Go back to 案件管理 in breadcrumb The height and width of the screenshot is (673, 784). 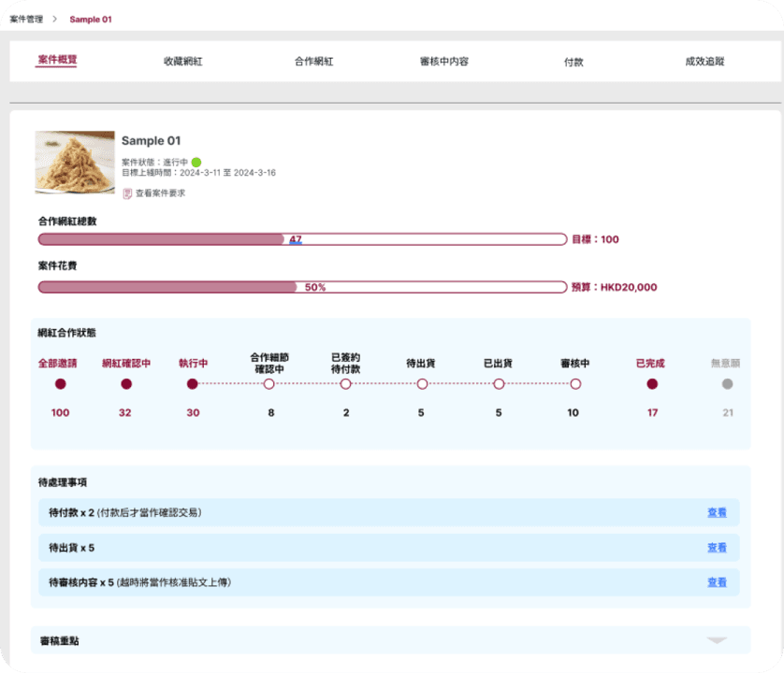click(x=26, y=19)
